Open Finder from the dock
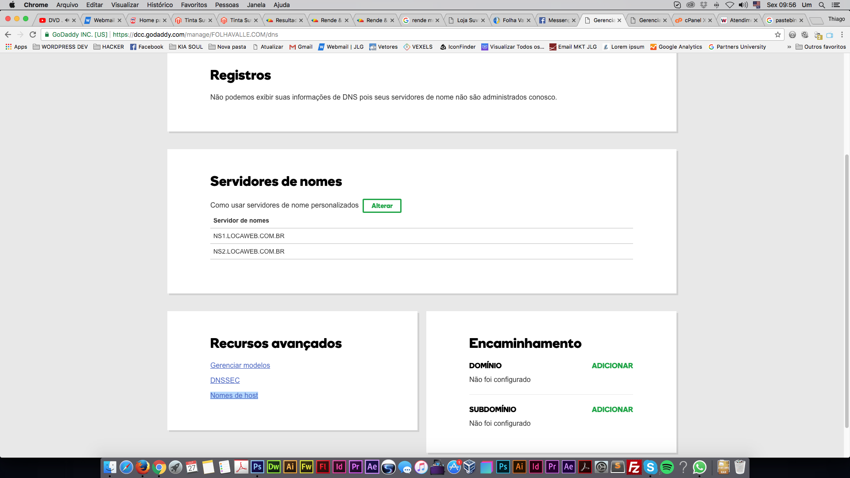The height and width of the screenshot is (478, 850). click(x=110, y=467)
